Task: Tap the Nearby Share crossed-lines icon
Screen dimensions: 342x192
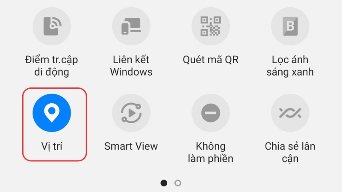Action: click(x=290, y=113)
